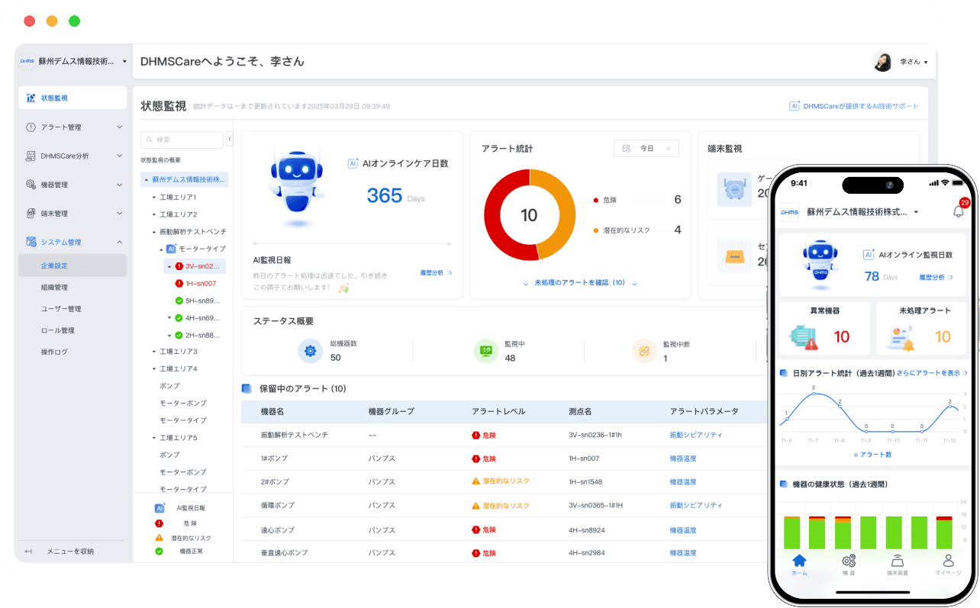
Task: Click the 機器管理 gear icon in sidebar
Action: [31, 184]
